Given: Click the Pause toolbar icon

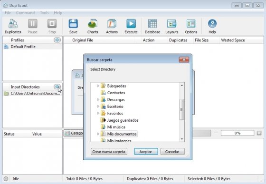Looking at the screenshot, I should (x=33, y=24).
